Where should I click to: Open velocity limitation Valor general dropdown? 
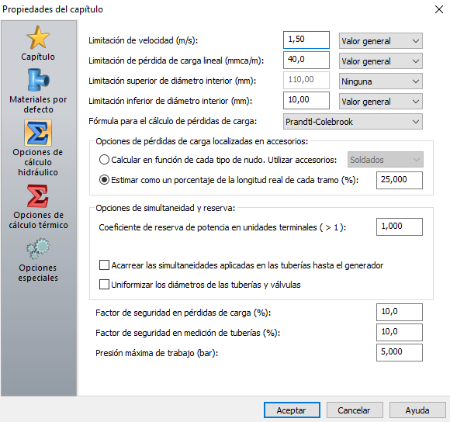click(380, 41)
